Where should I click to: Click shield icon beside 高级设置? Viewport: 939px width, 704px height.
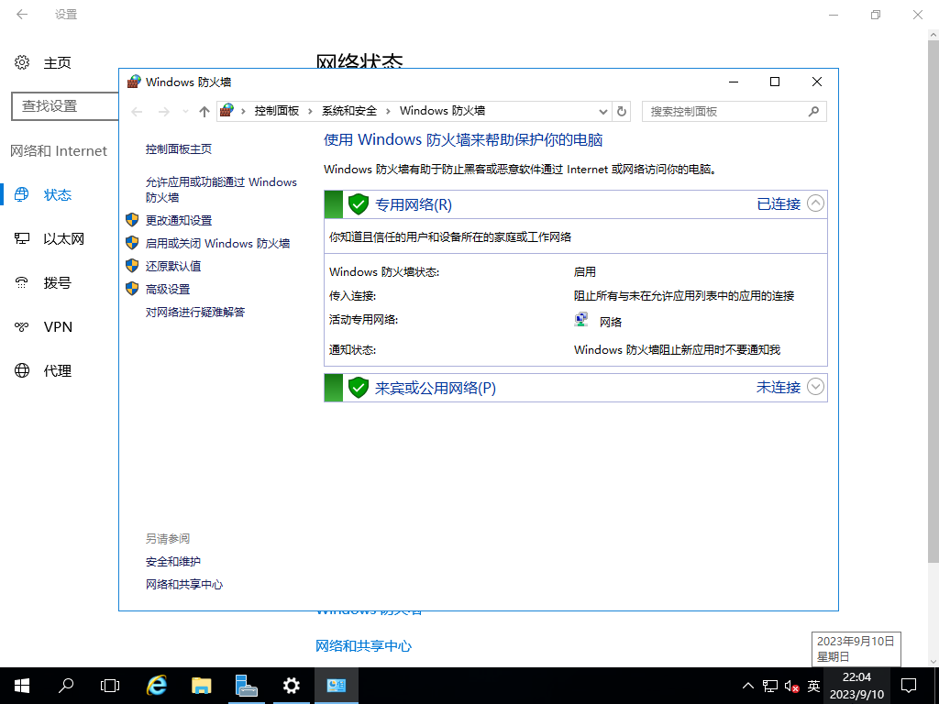(x=132, y=289)
